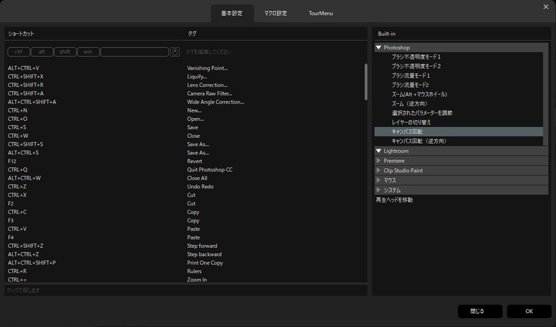Click the shortcut key input field
The image size is (556, 327).
pos(134,52)
